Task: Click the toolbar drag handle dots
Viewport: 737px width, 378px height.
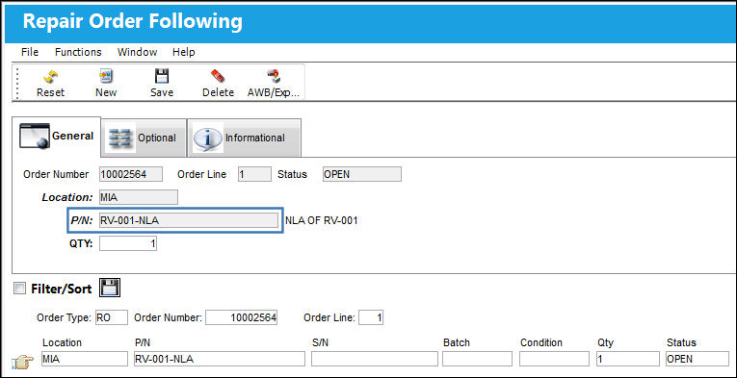Action: [x=18, y=83]
